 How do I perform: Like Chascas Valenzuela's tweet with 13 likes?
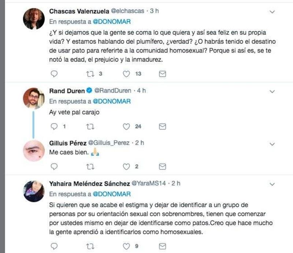126,74
